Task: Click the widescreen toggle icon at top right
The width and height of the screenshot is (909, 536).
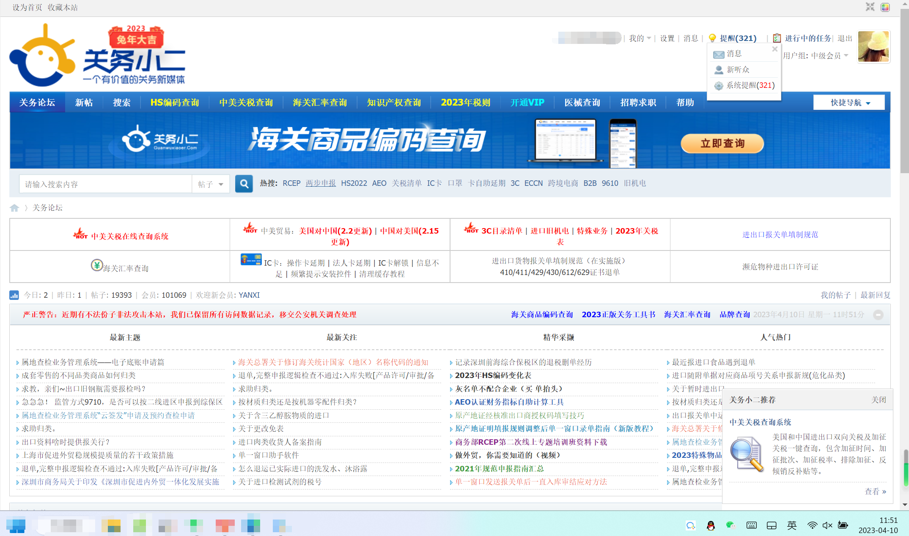Action: (x=870, y=7)
